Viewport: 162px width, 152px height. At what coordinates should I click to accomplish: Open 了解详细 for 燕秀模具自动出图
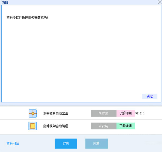126,113
